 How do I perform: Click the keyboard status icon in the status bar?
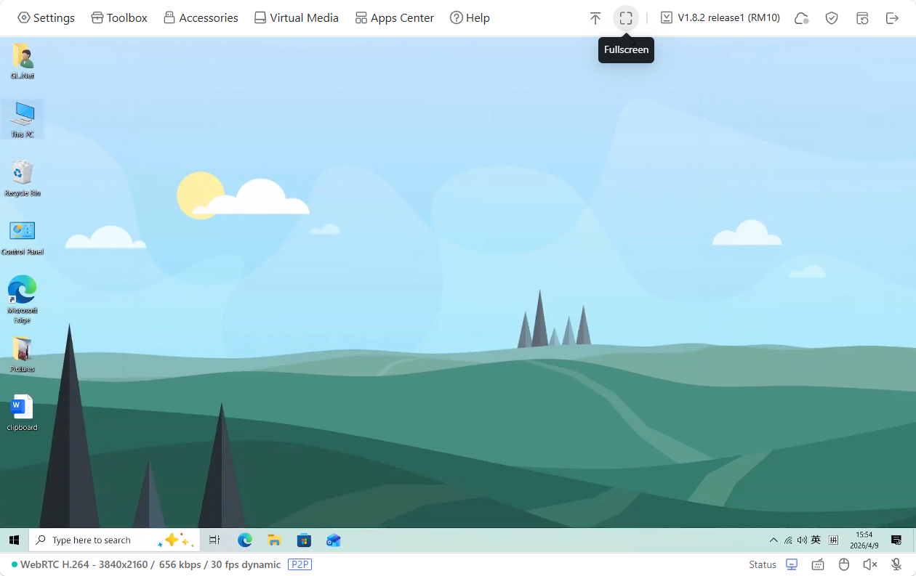817,564
